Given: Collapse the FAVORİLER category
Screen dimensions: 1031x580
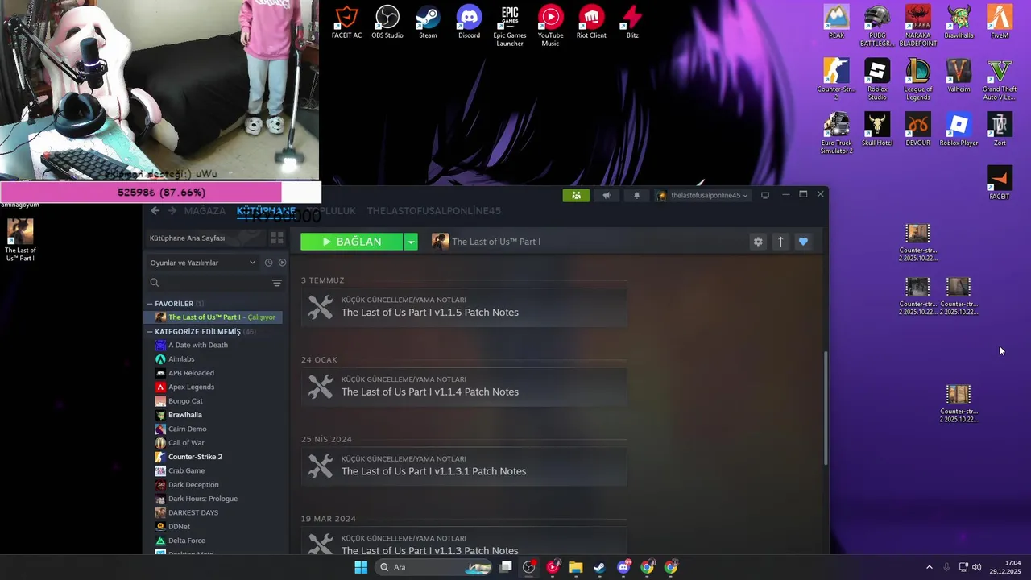Looking at the screenshot, I should 150,304.
